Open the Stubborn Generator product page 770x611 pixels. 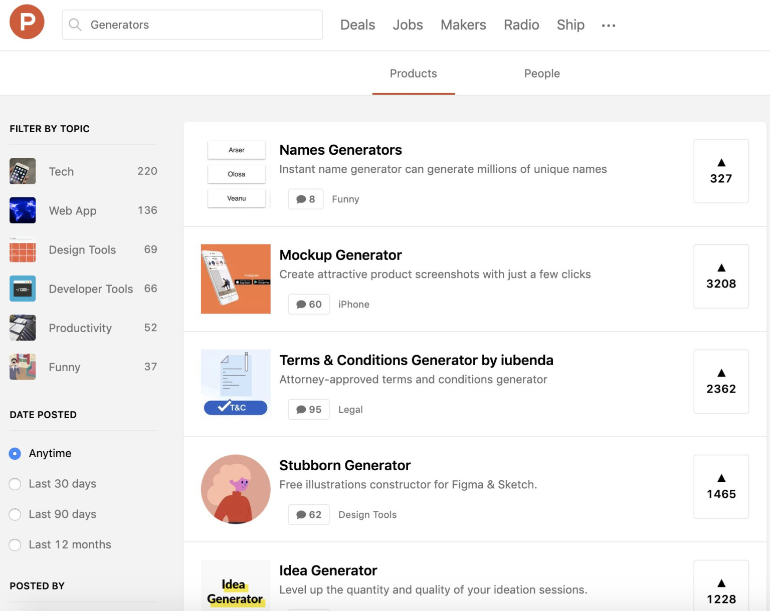344,465
